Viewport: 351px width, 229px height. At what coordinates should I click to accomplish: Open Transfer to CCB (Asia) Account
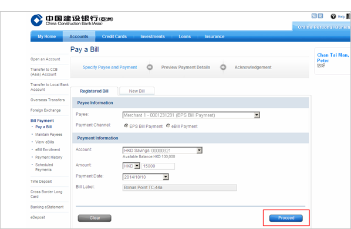pyautogui.click(x=44, y=72)
